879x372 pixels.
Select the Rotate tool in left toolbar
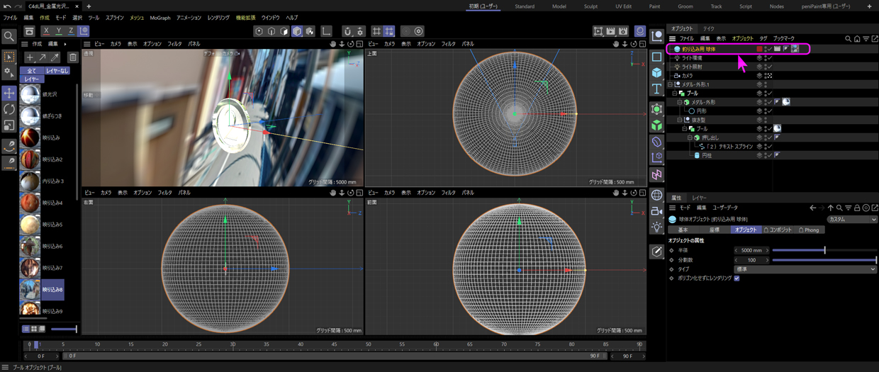tap(9, 110)
